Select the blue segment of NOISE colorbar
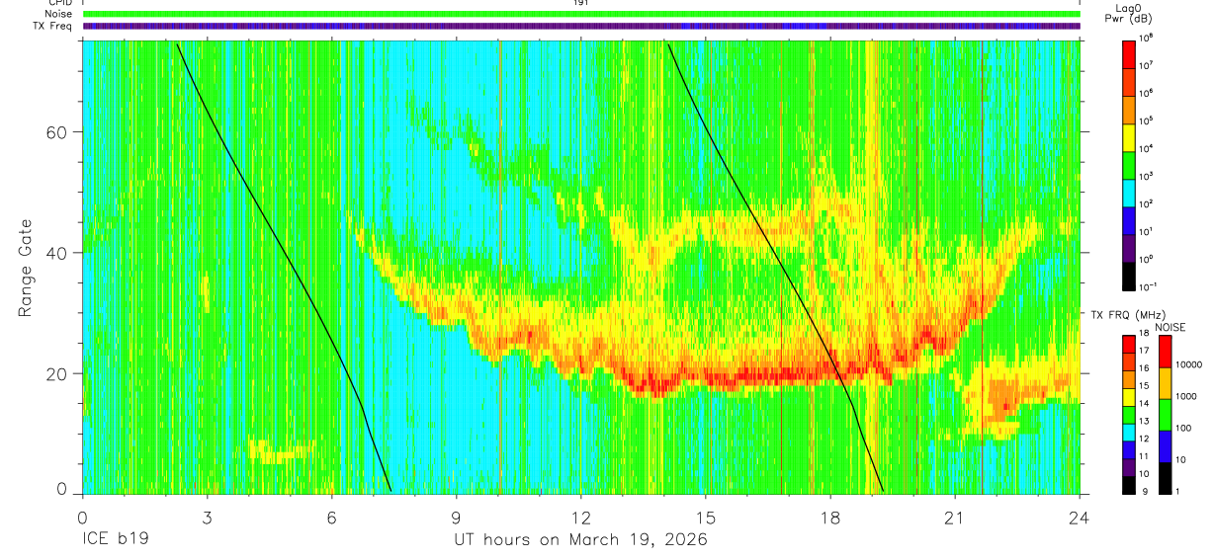 pos(1166,445)
